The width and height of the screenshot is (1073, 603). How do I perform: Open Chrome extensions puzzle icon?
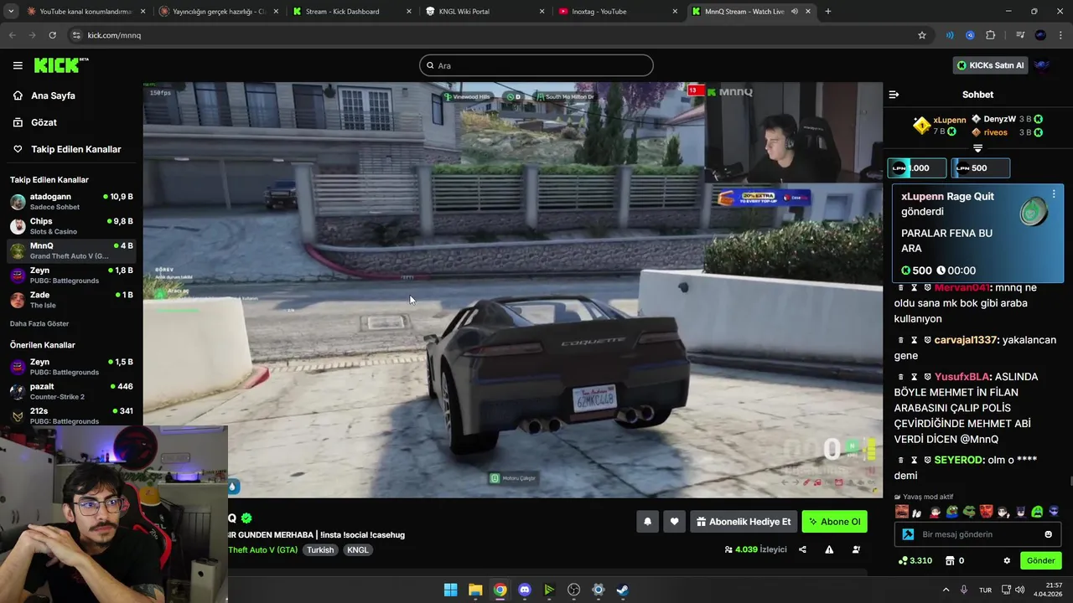(x=991, y=35)
